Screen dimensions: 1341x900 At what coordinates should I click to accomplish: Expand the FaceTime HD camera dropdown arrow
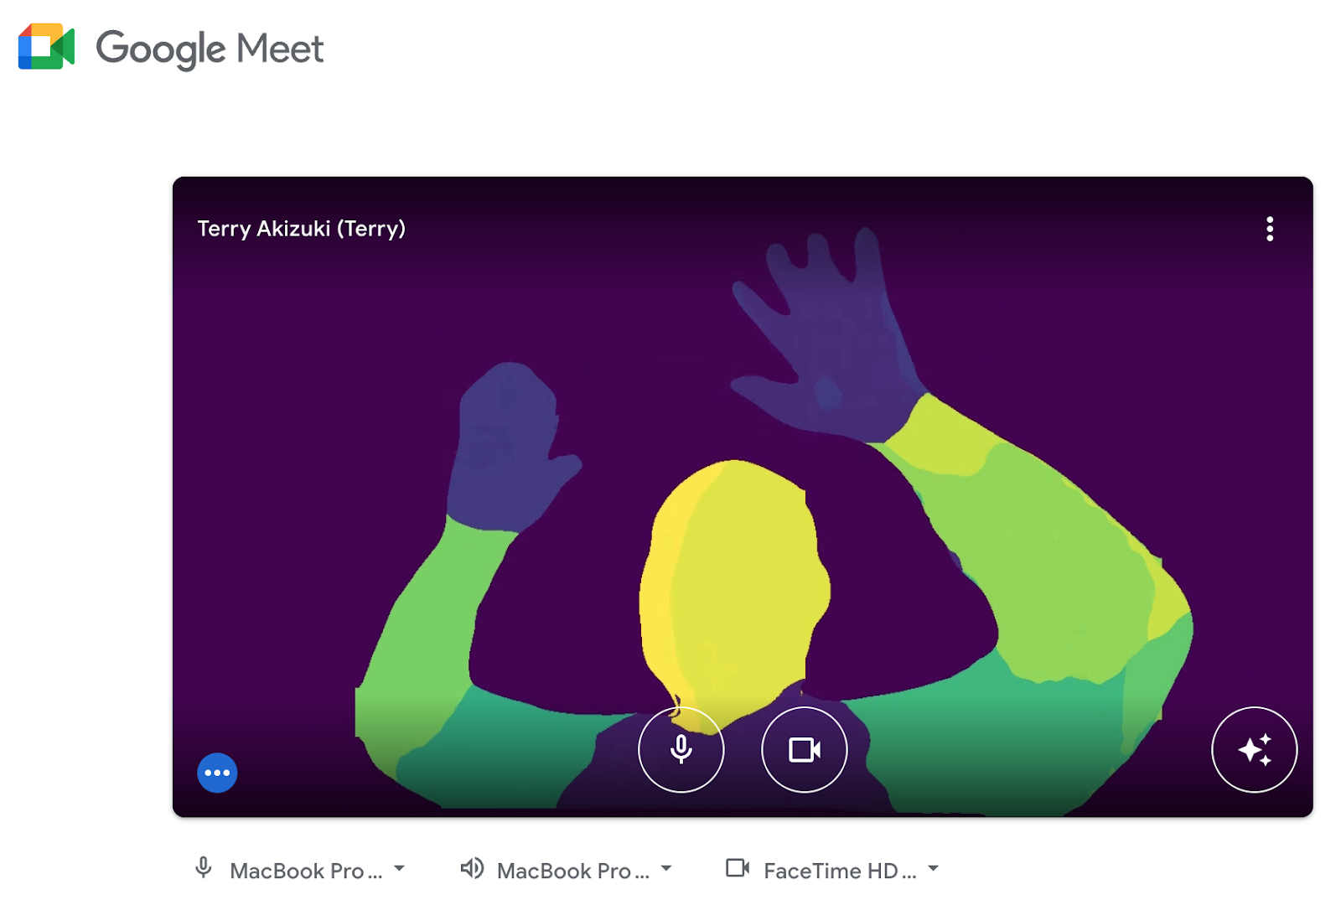pyautogui.click(x=933, y=869)
